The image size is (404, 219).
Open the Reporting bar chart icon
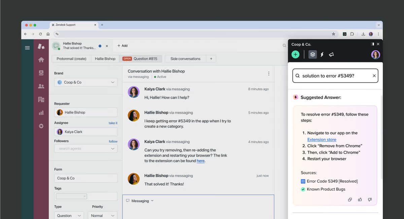click(41, 113)
